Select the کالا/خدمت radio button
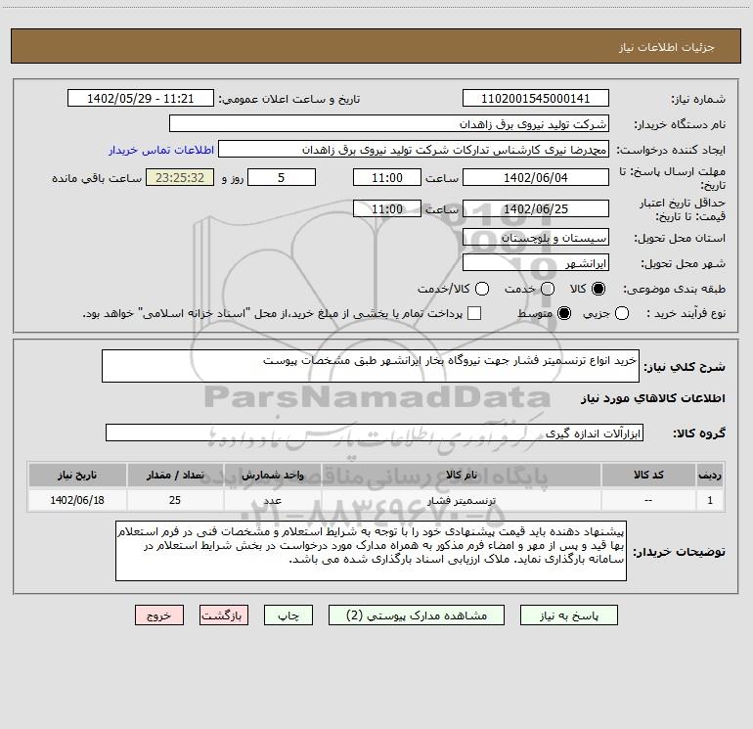The width and height of the screenshot is (753, 729). (x=482, y=289)
